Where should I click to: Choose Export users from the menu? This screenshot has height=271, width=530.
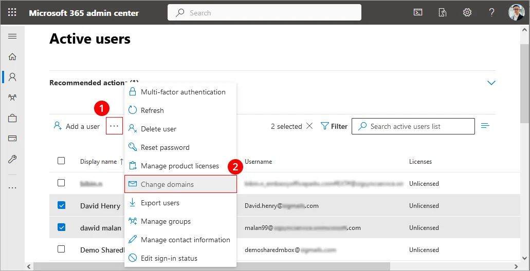pyautogui.click(x=180, y=203)
